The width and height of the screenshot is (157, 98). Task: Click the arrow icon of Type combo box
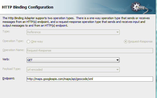[x=118, y=32]
